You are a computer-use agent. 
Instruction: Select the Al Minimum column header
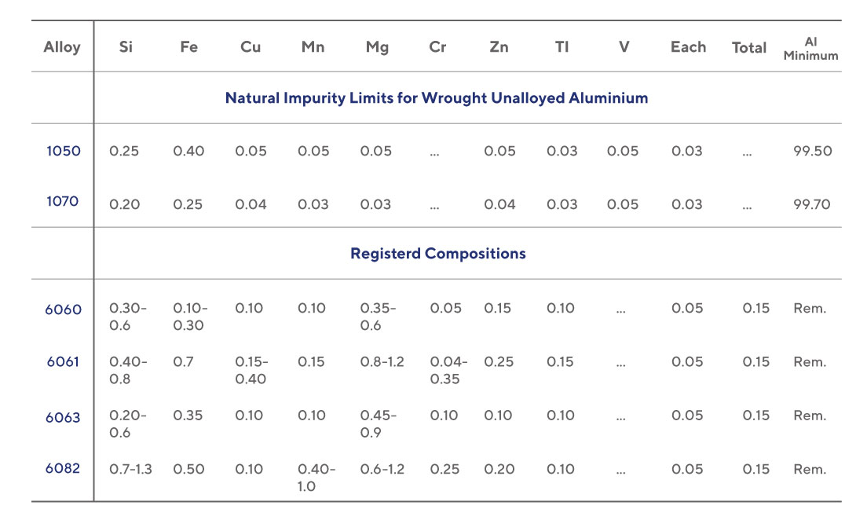tap(810, 49)
